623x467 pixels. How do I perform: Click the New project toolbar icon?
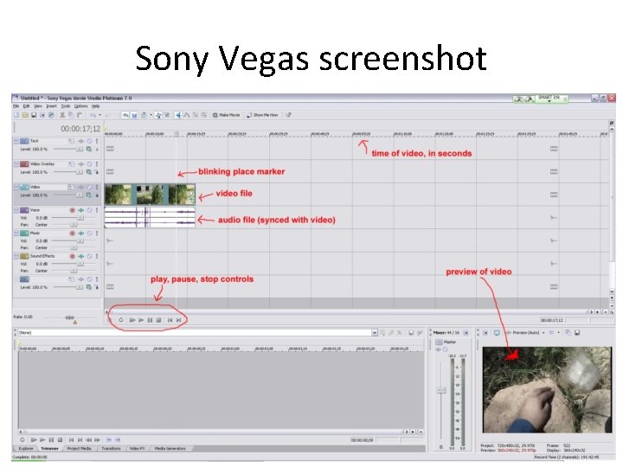[x=16, y=115]
